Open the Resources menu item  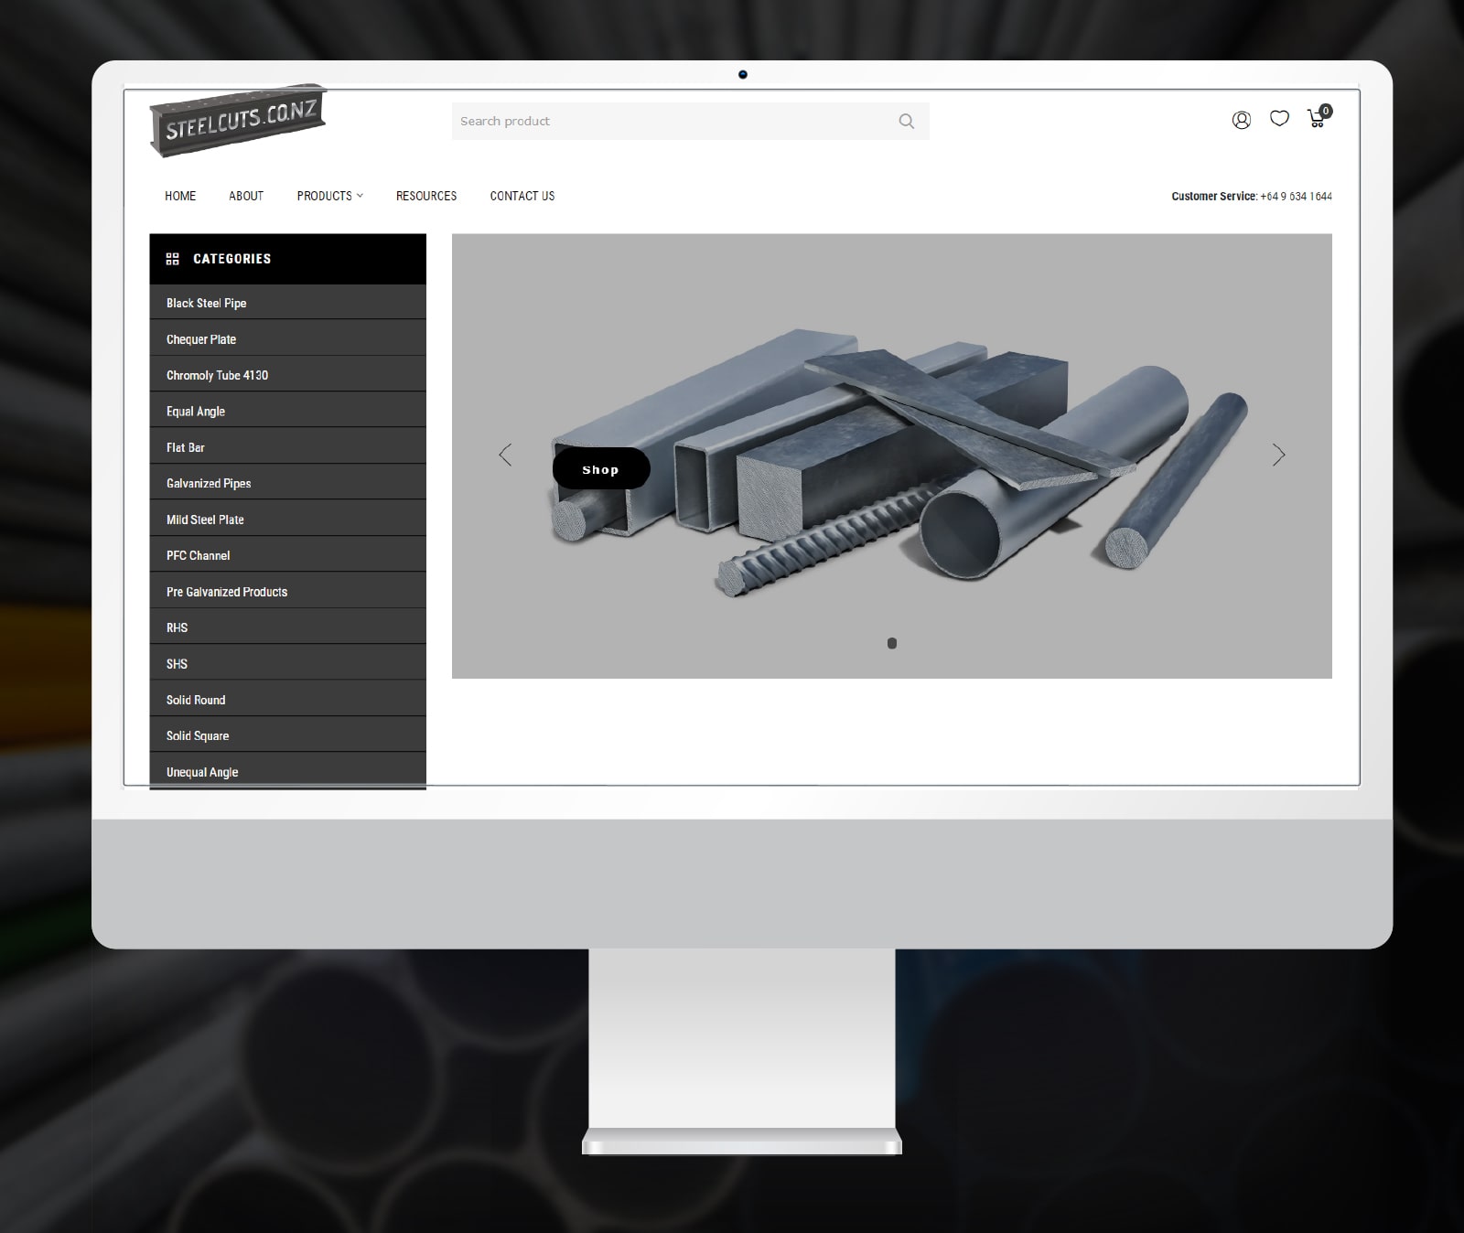[426, 196]
